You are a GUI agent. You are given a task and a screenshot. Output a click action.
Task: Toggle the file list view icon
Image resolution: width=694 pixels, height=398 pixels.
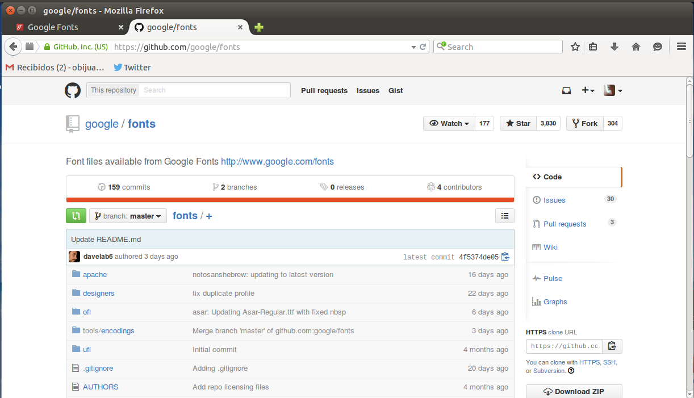click(505, 215)
